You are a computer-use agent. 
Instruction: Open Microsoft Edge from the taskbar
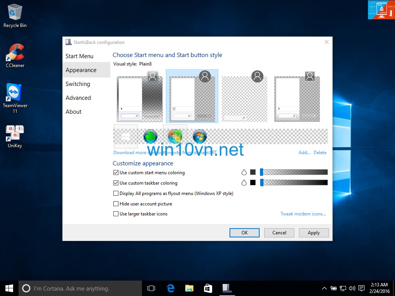point(170,288)
